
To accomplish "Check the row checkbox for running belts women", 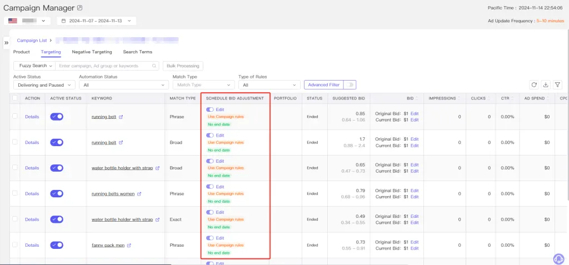I will click(15, 193).
